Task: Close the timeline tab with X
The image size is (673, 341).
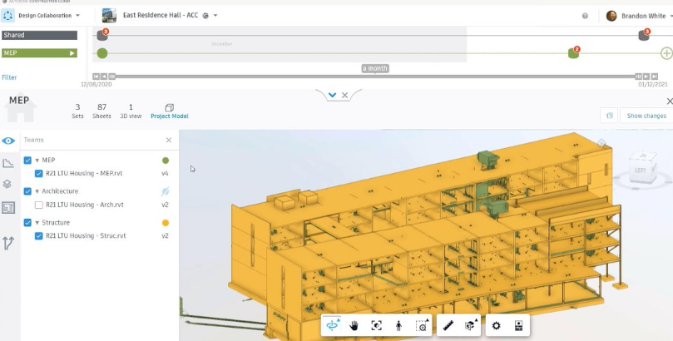Action: 344,95
